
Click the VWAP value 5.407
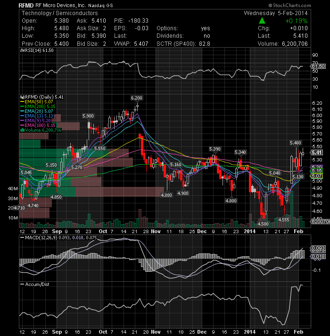[141, 44]
